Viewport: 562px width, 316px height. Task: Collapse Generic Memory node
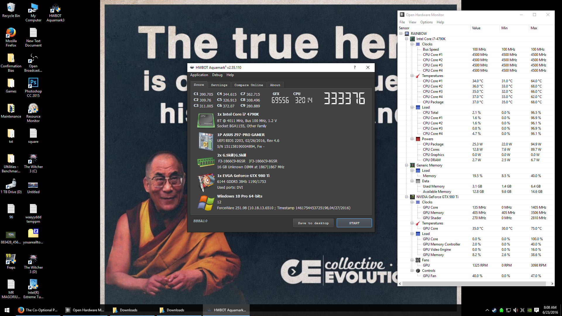click(x=407, y=165)
